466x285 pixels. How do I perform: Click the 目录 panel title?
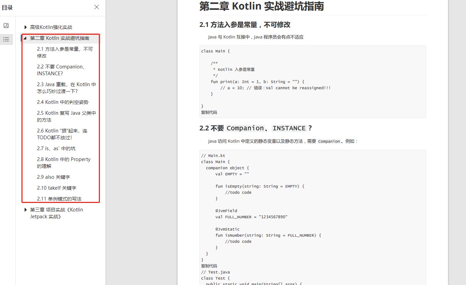pos(7,7)
